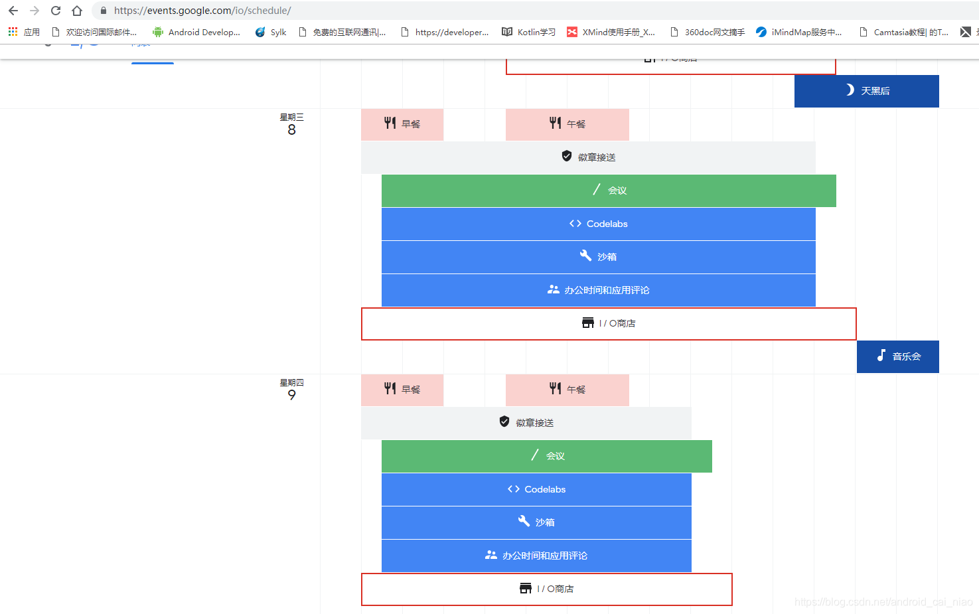This screenshot has height=614, width=979.
Task: Click Thursday Codelabs code brackets icon
Action: [514, 489]
